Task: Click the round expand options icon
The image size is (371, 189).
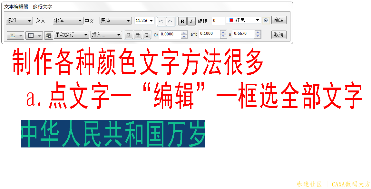Action: click(x=266, y=20)
